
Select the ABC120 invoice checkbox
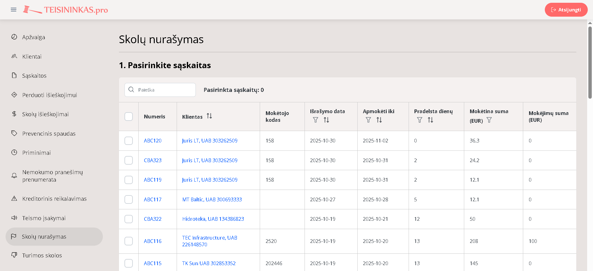129,141
